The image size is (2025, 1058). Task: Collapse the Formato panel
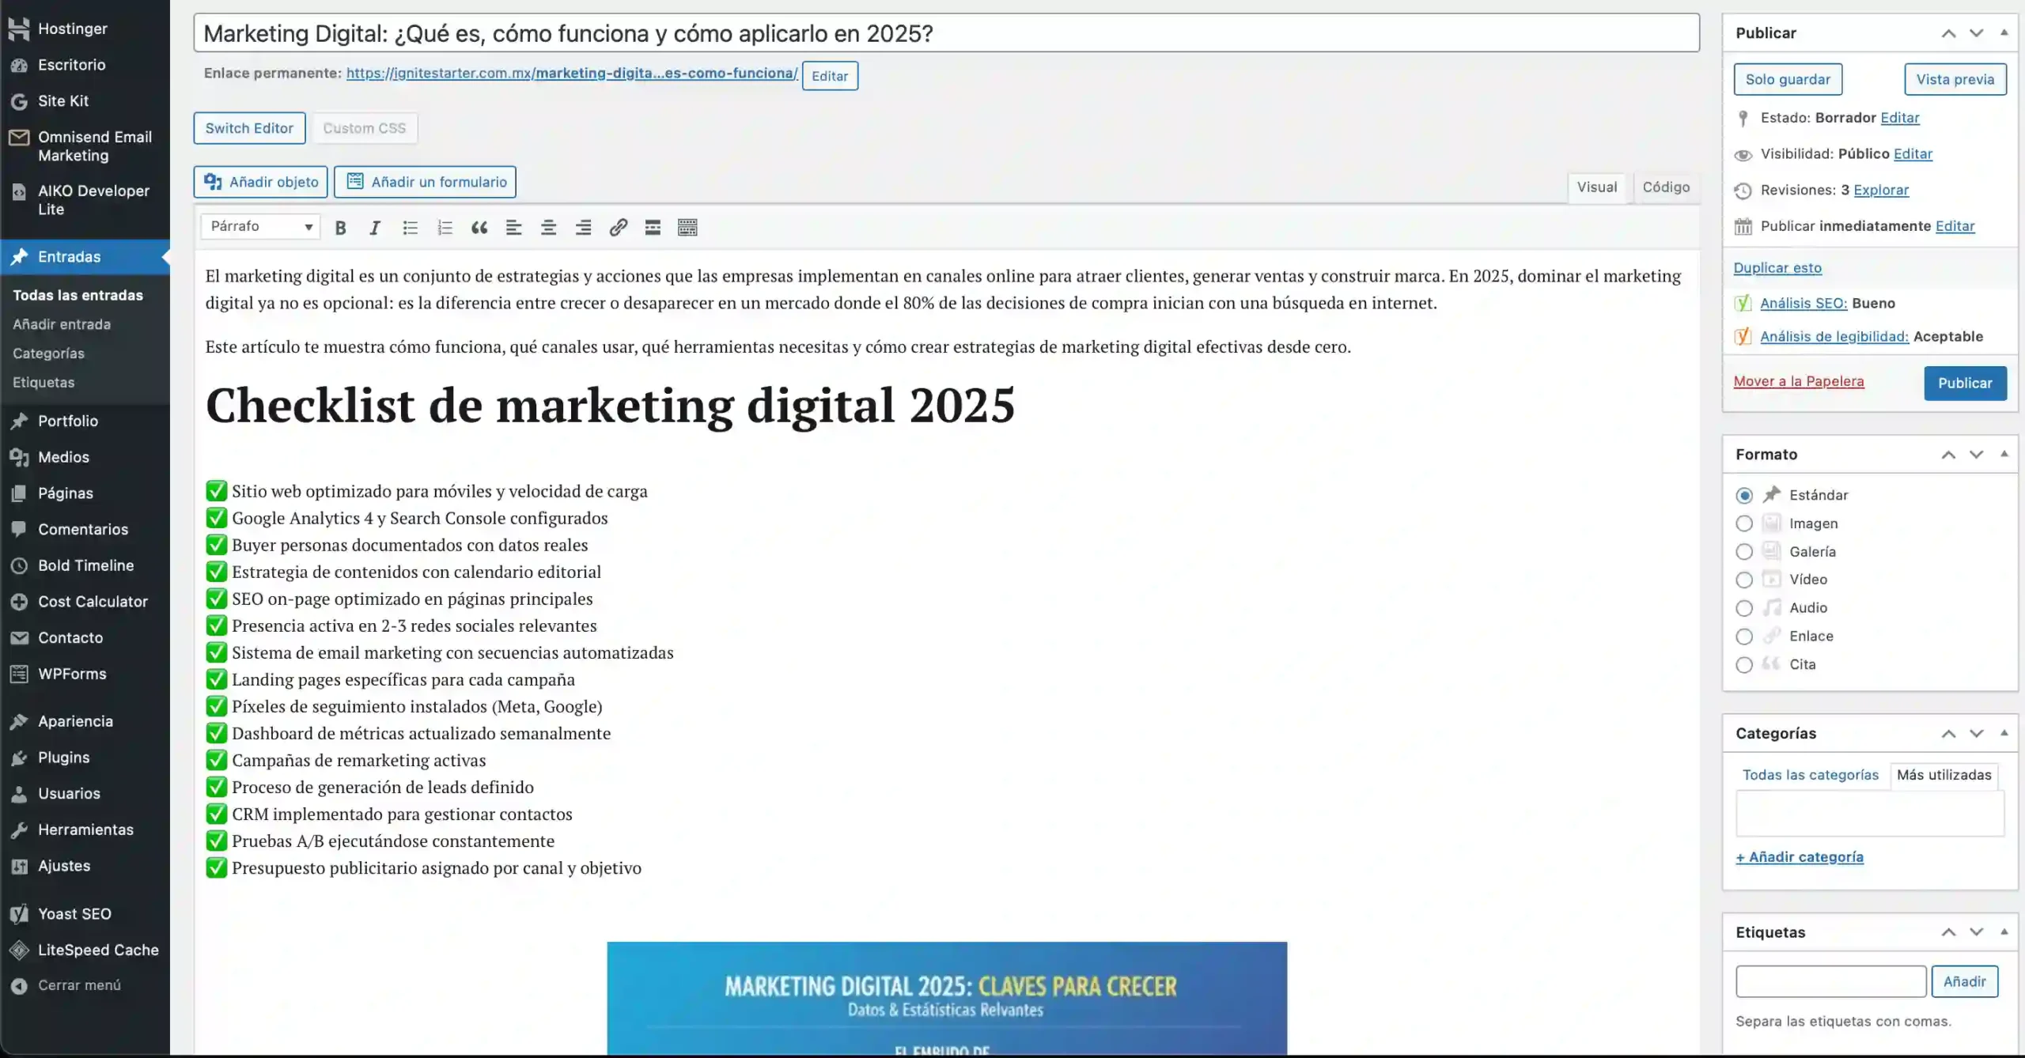click(2004, 454)
